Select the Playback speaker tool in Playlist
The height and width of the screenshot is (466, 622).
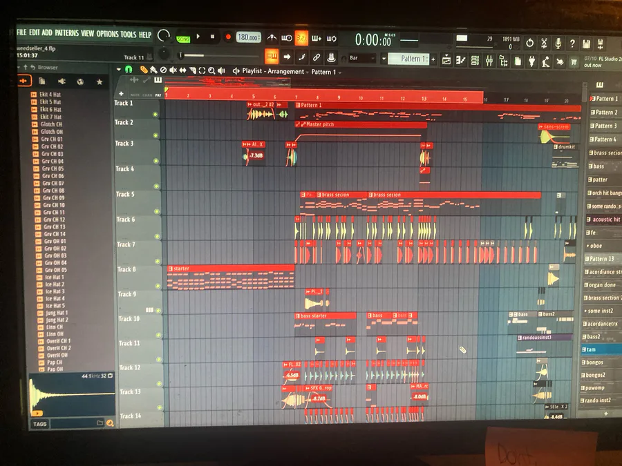tap(221, 70)
